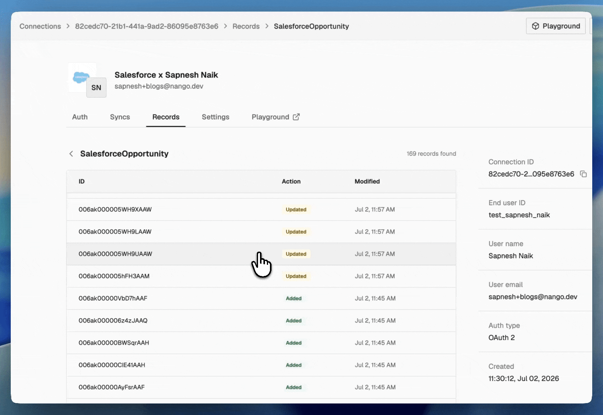This screenshot has height=415, width=603.
Task: Click the SalesforceOpportunity table heading
Action: point(124,154)
